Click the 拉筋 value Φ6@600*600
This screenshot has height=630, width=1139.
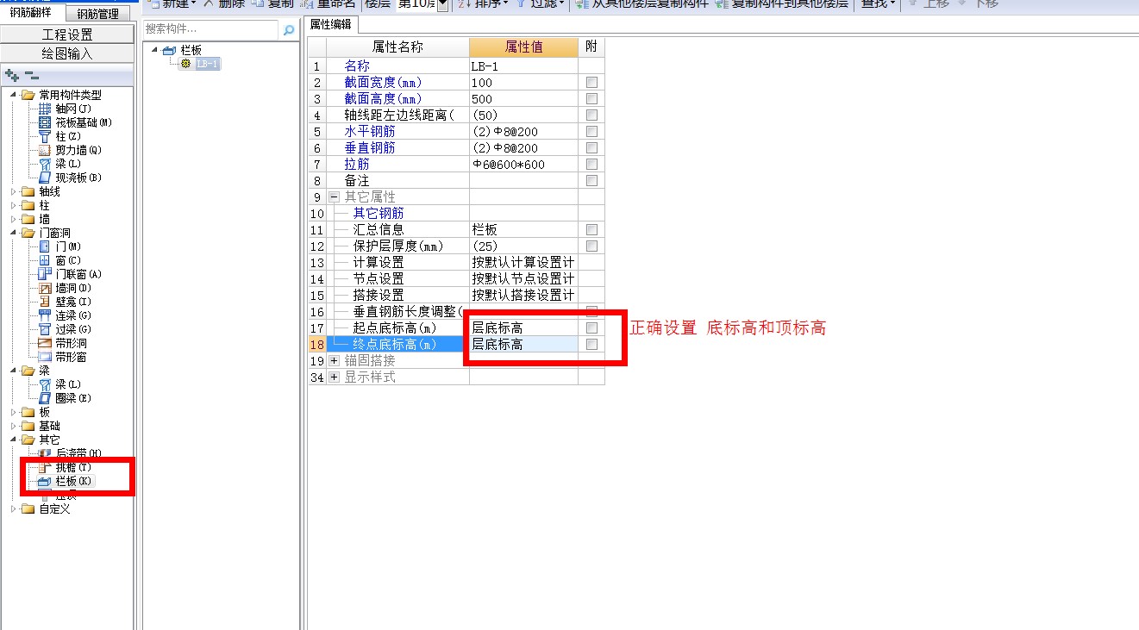pyautogui.click(x=523, y=165)
